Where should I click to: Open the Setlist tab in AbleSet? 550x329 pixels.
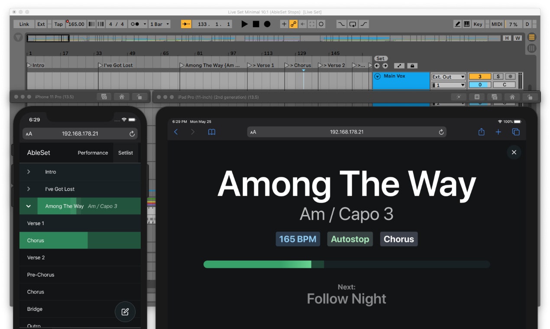[x=126, y=153]
